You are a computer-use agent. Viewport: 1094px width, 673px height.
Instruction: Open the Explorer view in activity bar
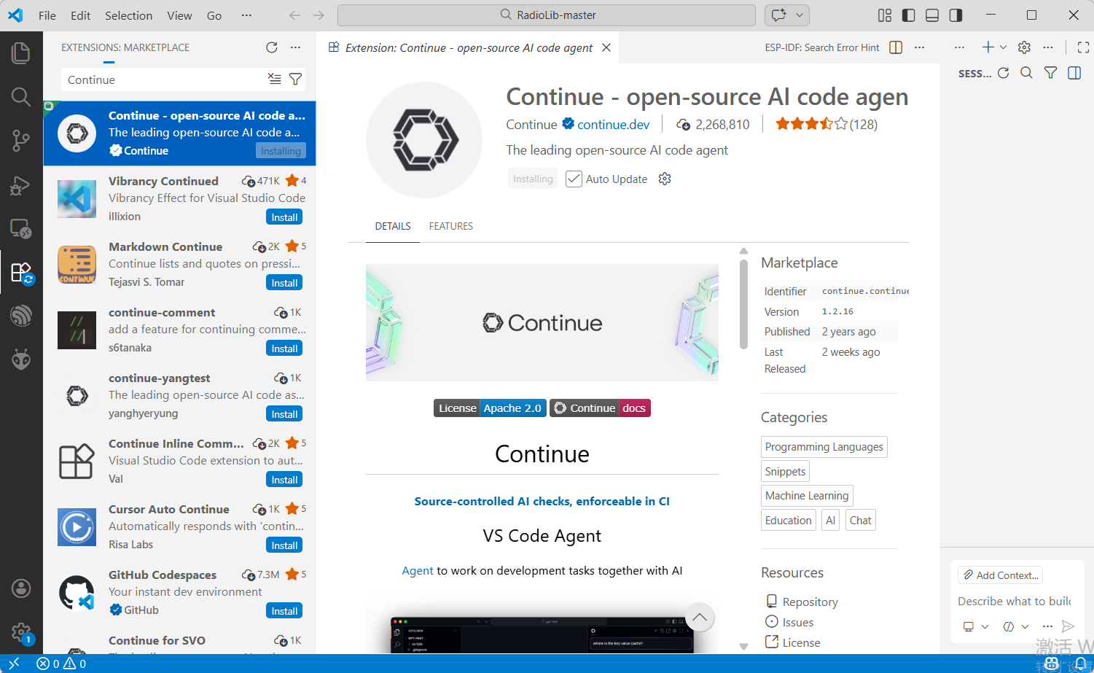(21, 53)
